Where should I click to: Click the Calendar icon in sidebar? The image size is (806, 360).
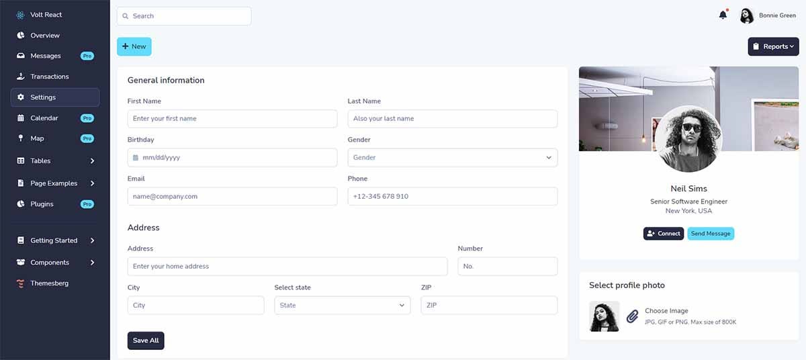pos(21,118)
